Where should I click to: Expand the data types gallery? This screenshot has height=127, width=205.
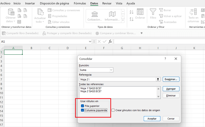123,20
